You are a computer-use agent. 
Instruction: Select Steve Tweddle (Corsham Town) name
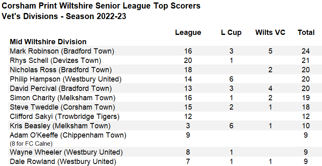tap(63, 107)
